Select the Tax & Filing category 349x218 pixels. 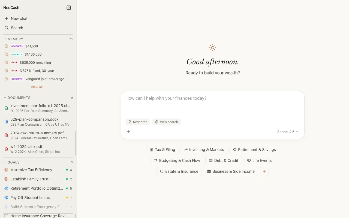[x=162, y=150]
